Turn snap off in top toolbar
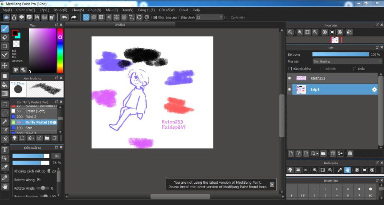The image size is (384, 205). click(x=86, y=17)
